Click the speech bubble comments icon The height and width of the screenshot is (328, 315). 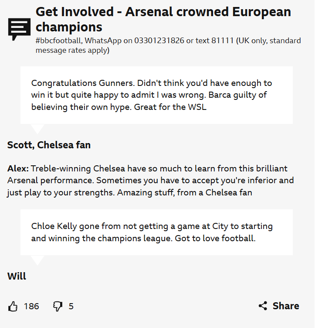tap(20, 29)
